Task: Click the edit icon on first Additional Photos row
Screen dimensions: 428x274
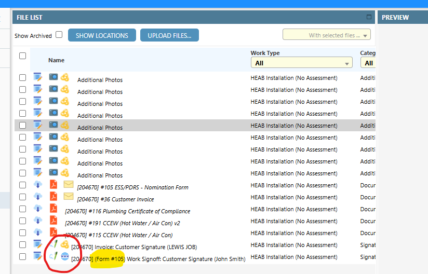Action: [38, 77]
